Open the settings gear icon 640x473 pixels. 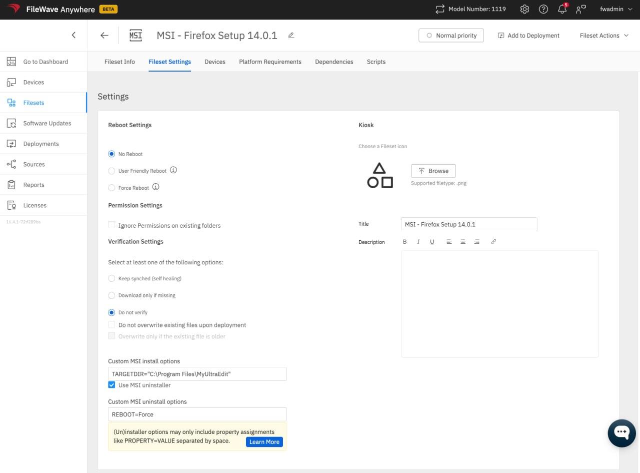click(x=524, y=9)
